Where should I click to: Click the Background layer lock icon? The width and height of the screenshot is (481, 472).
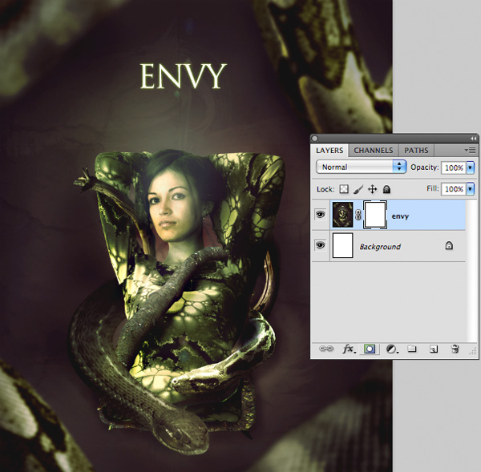(449, 245)
